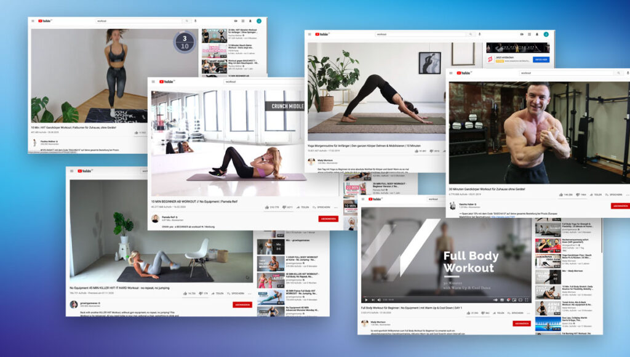The image size is (630, 357).
Task: Subscribe to Sascha Huber with the Abonnieren button
Action: (620, 206)
